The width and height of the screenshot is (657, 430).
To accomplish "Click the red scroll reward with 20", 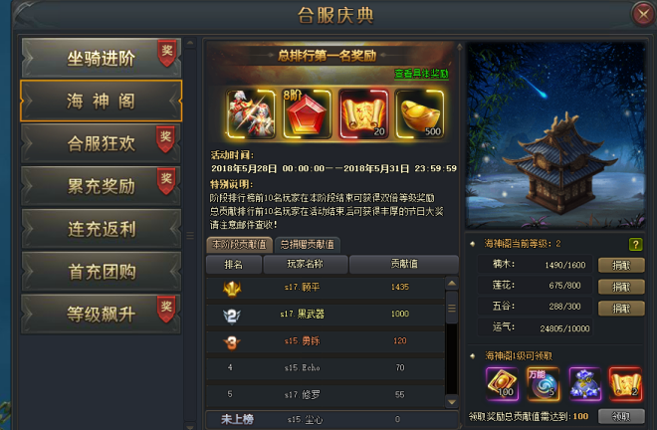I will (x=363, y=114).
